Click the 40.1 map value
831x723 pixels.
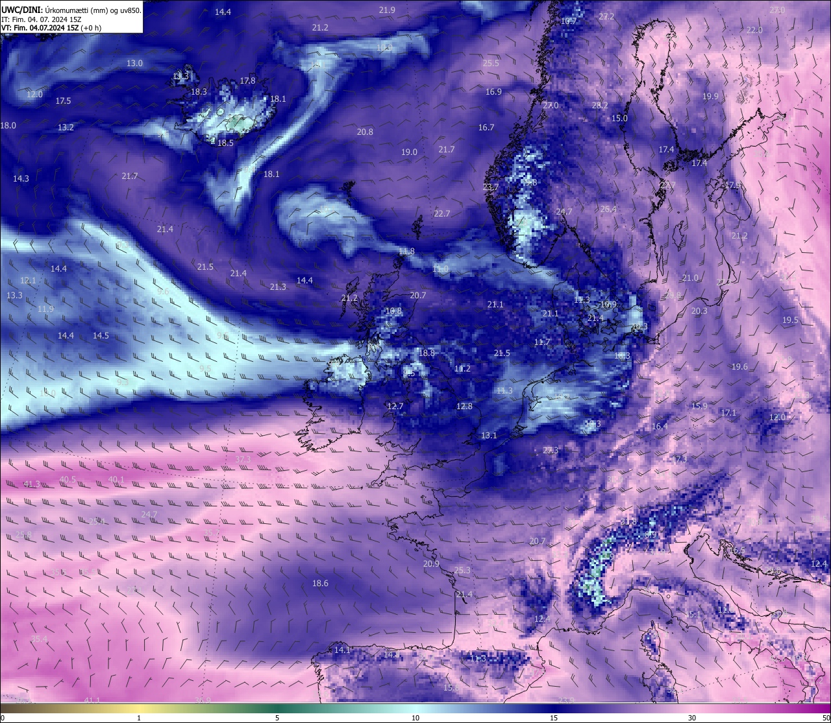pos(116,479)
